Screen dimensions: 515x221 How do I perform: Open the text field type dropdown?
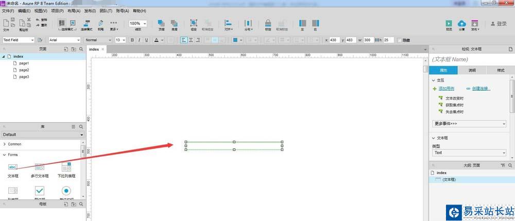pos(469,152)
